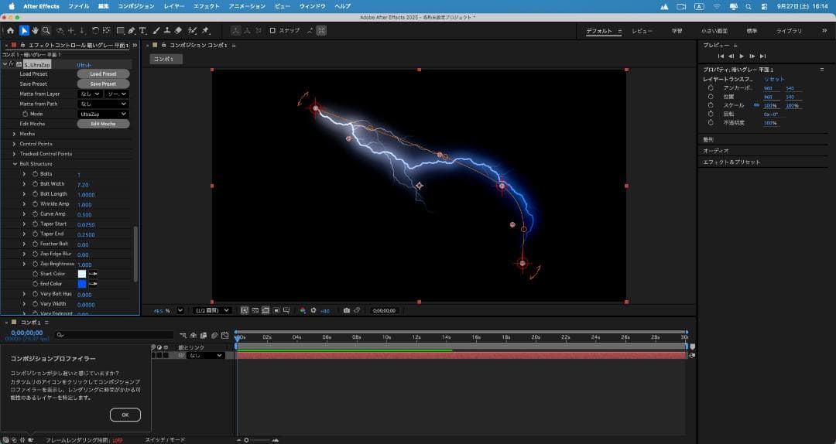Toggle stopwatch for Bolt Width
836x444 pixels.
coord(36,184)
